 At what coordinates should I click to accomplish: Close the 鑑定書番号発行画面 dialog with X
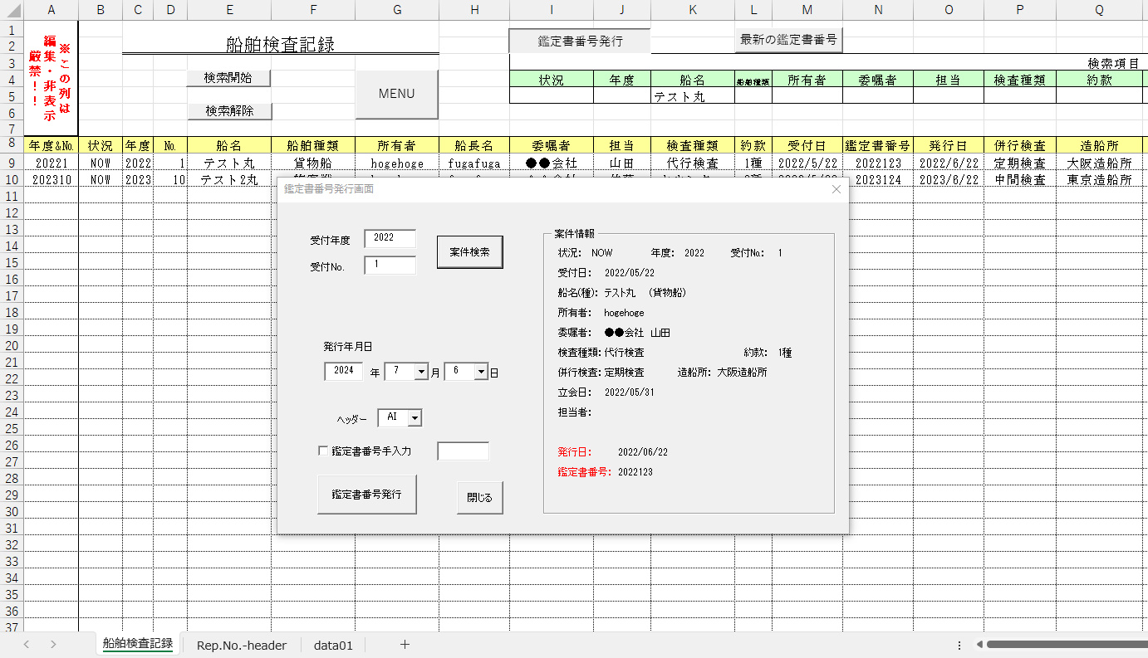[x=836, y=189]
